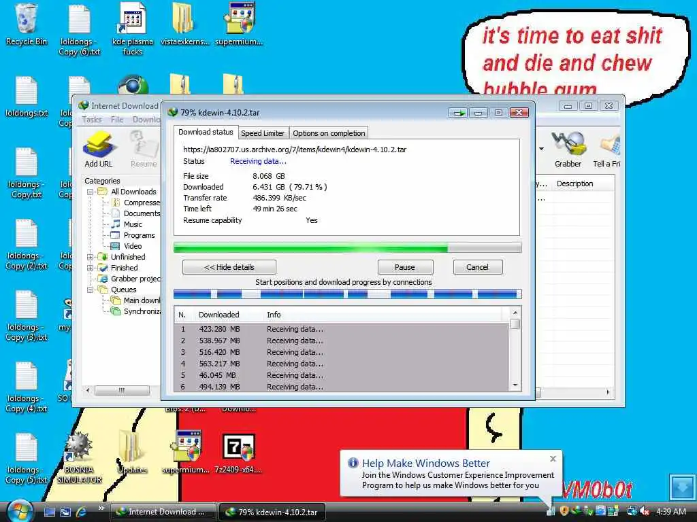Select connection row 5 with 46.045 MB
The image size is (697, 522).
click(342, 375)
